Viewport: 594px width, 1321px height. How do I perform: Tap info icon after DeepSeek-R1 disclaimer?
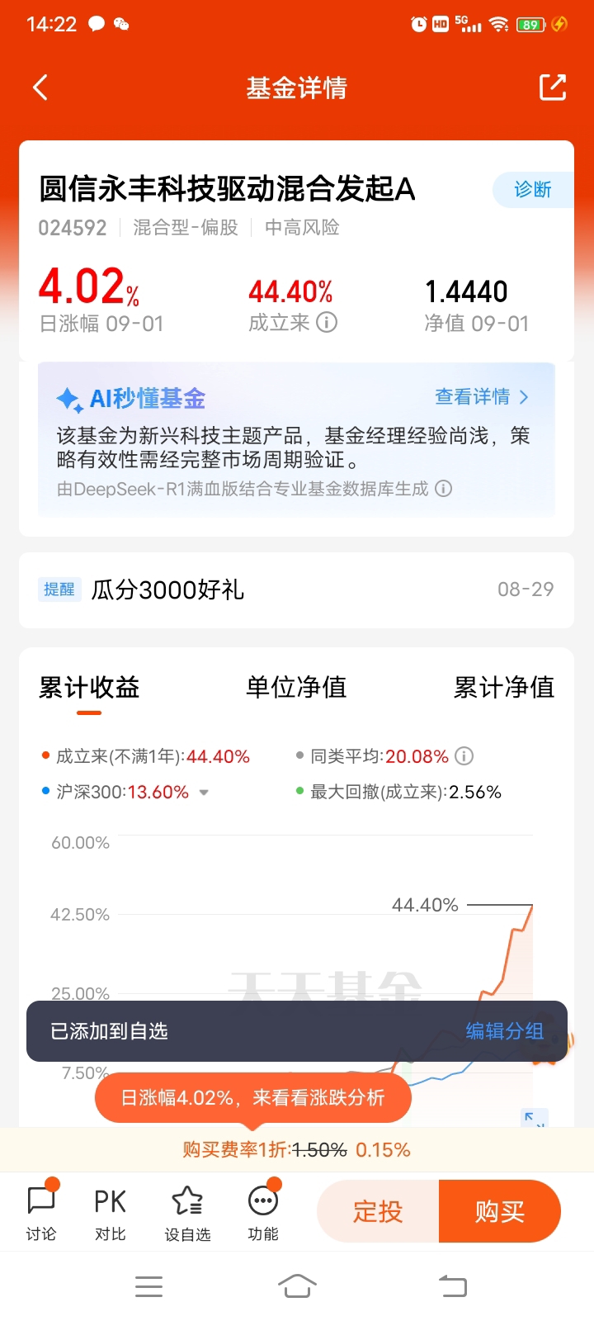tap(444, 489)
